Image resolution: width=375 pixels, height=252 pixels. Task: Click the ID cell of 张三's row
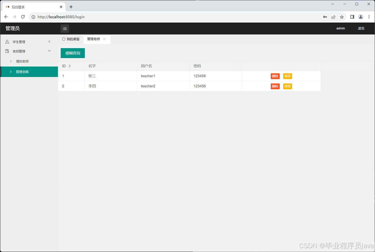[x=71, y=76]
